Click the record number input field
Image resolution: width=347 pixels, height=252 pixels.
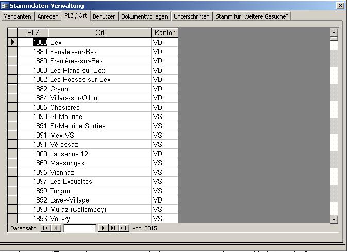point(80,228)
